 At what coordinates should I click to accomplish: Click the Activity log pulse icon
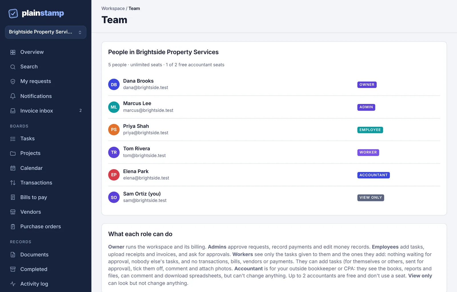point(13,284)
